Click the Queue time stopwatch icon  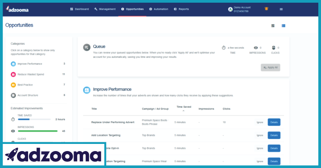pyautogui.click(x=223, y=48)
